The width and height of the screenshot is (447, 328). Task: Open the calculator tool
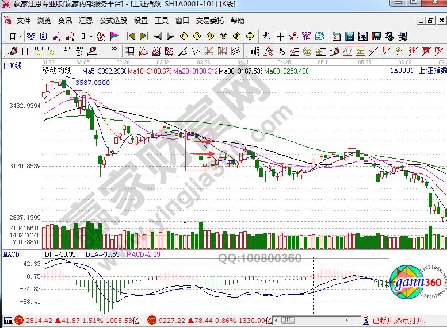tap(349, 36)
